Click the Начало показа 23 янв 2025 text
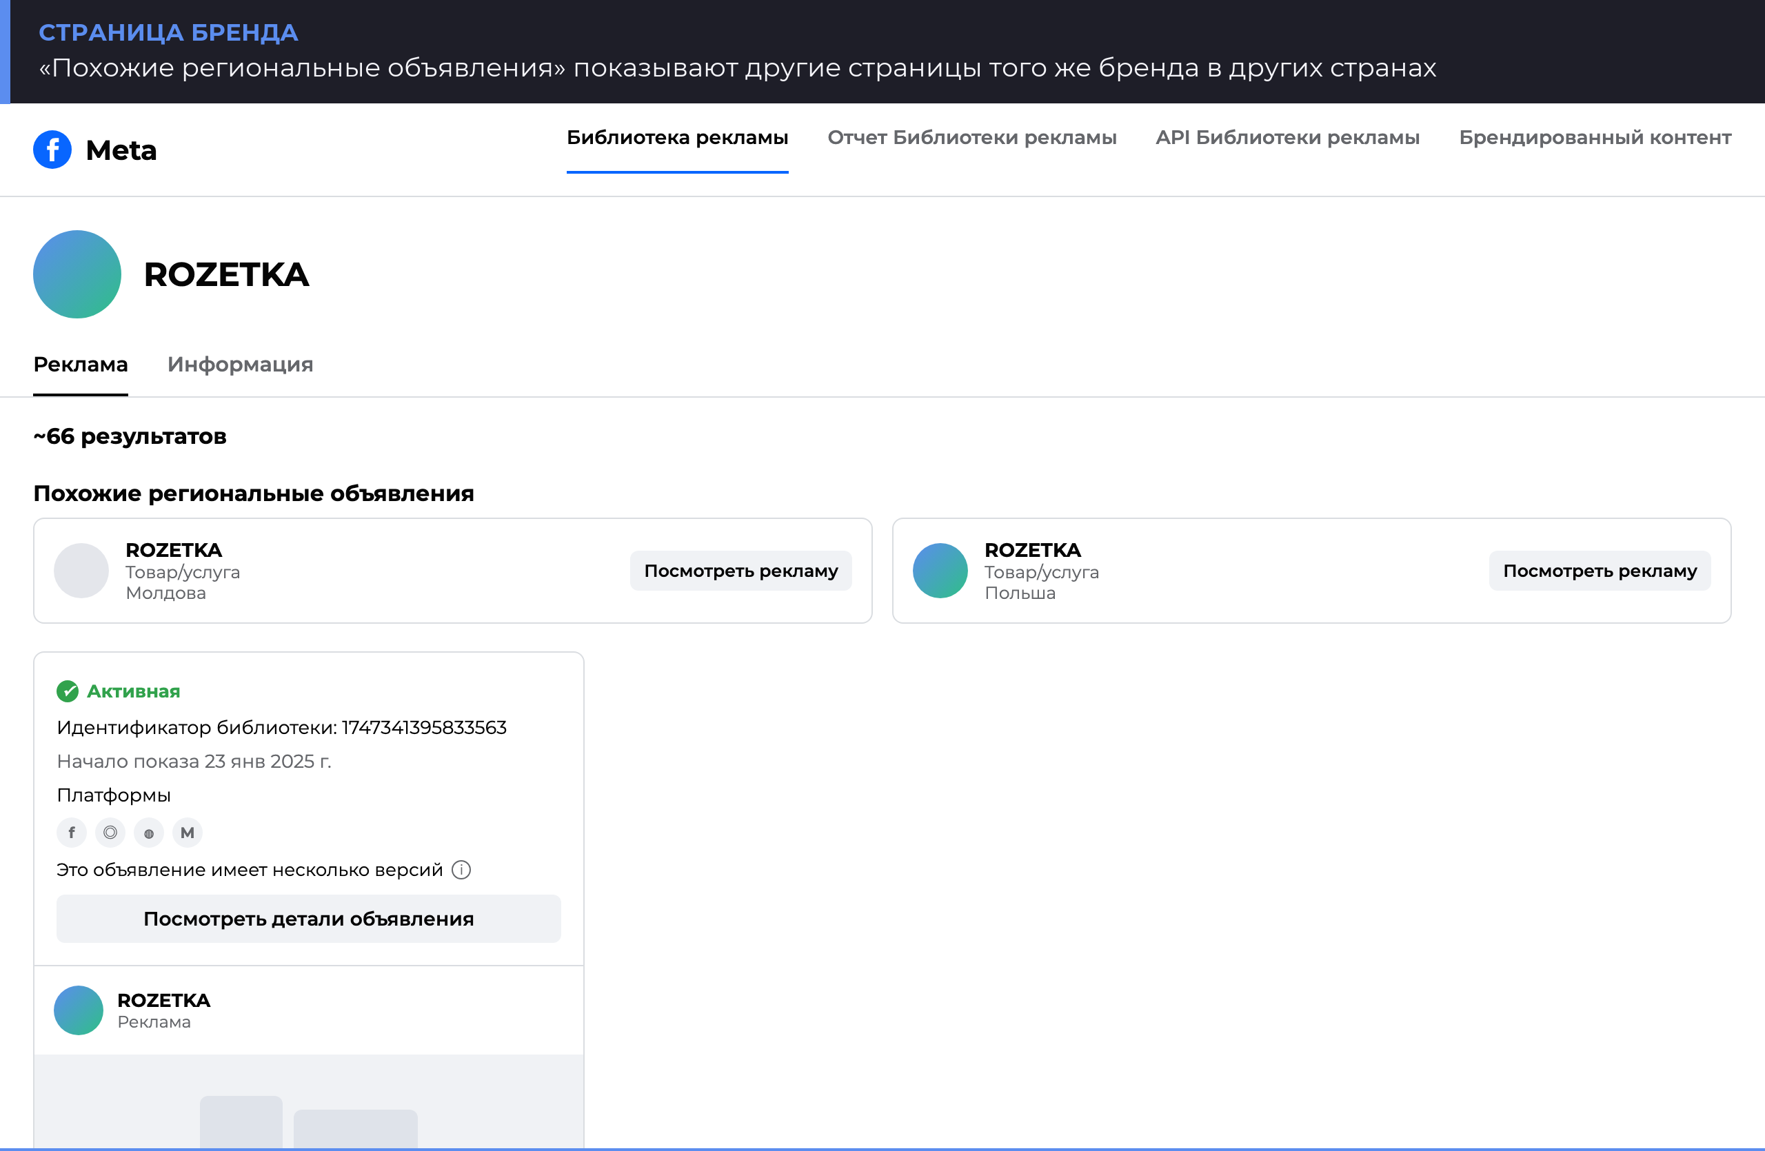Screen dimensions: 1765x1151 click(194, 761)
